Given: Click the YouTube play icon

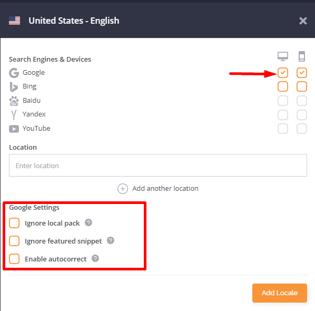Looking at the screenshot, I should point(14,129).
